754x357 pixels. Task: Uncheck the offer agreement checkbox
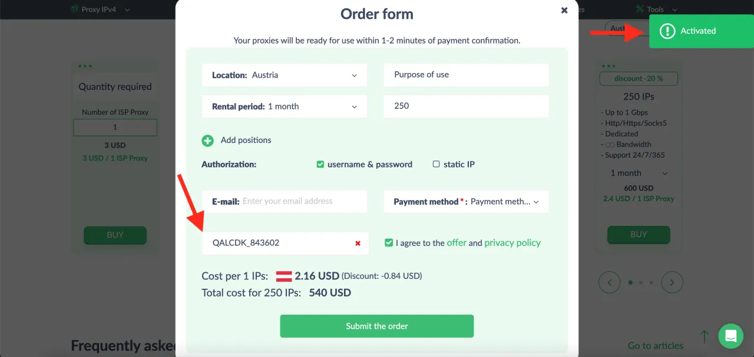point(389,243)
